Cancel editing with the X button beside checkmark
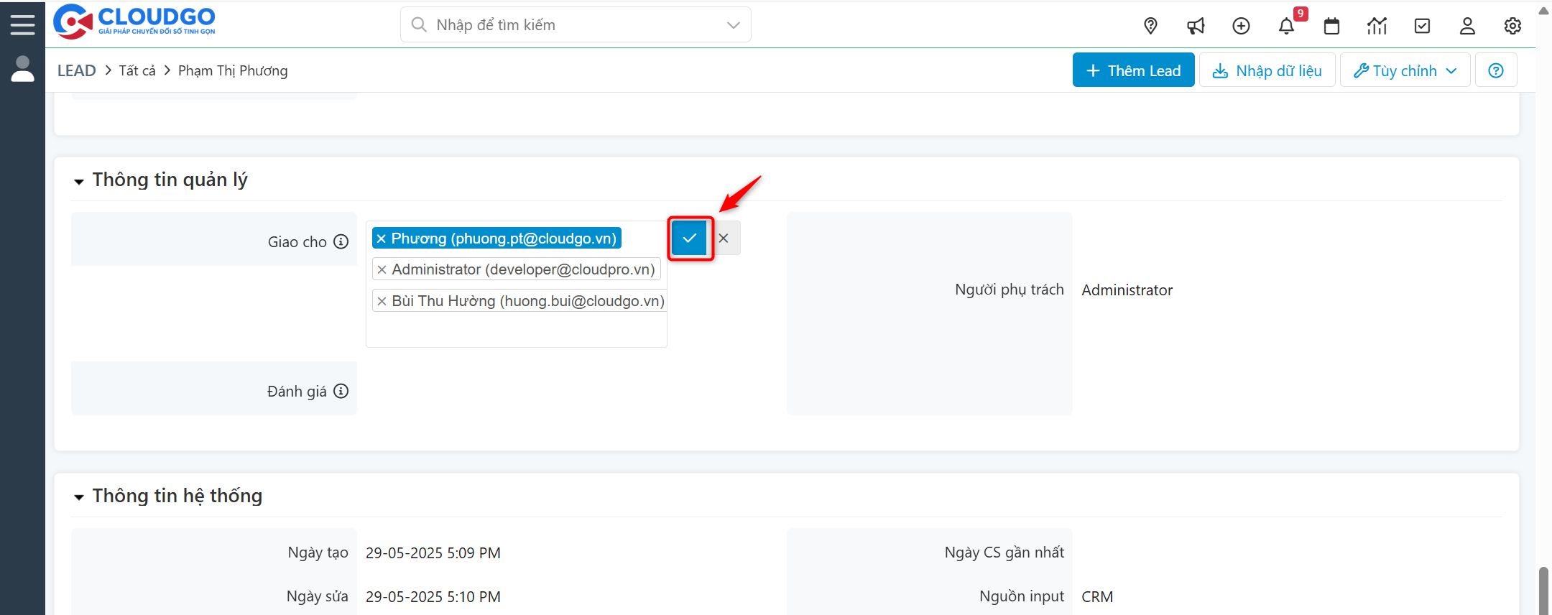The width and height of the screenshot is (1552, 615). click(x=724, y=238)
